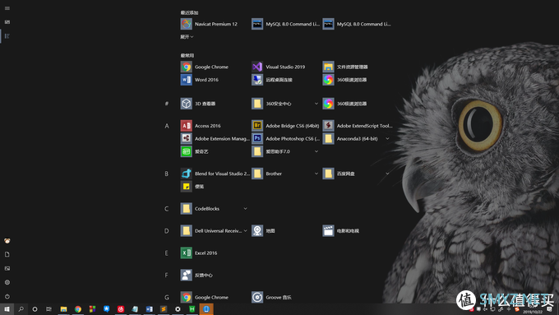
Task: Open 360极速浏览器 under the # section
Action: [345, 104]
